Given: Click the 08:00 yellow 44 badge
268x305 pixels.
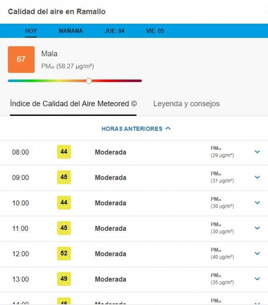Looking at the screenshot, I should (x=64, y=152).
